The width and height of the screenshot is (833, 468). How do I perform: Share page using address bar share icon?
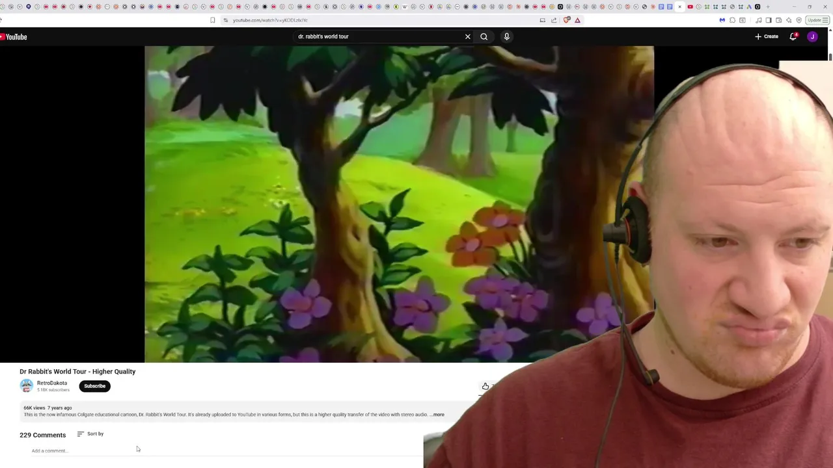coord(554,20)
